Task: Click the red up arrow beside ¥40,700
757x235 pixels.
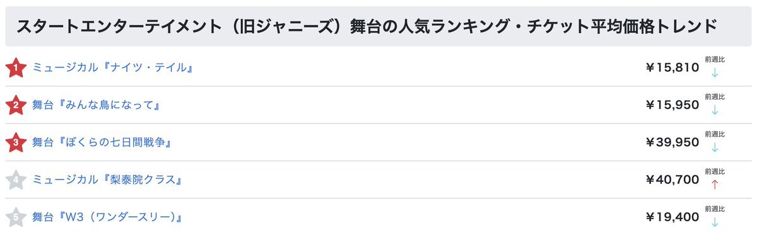Action: coord(715,185)
